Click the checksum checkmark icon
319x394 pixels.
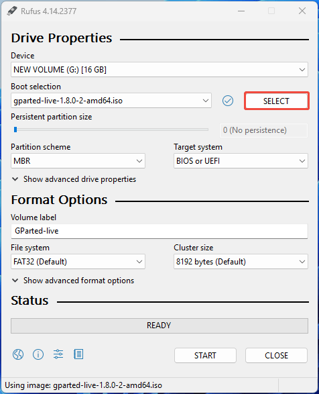(228, 101)
